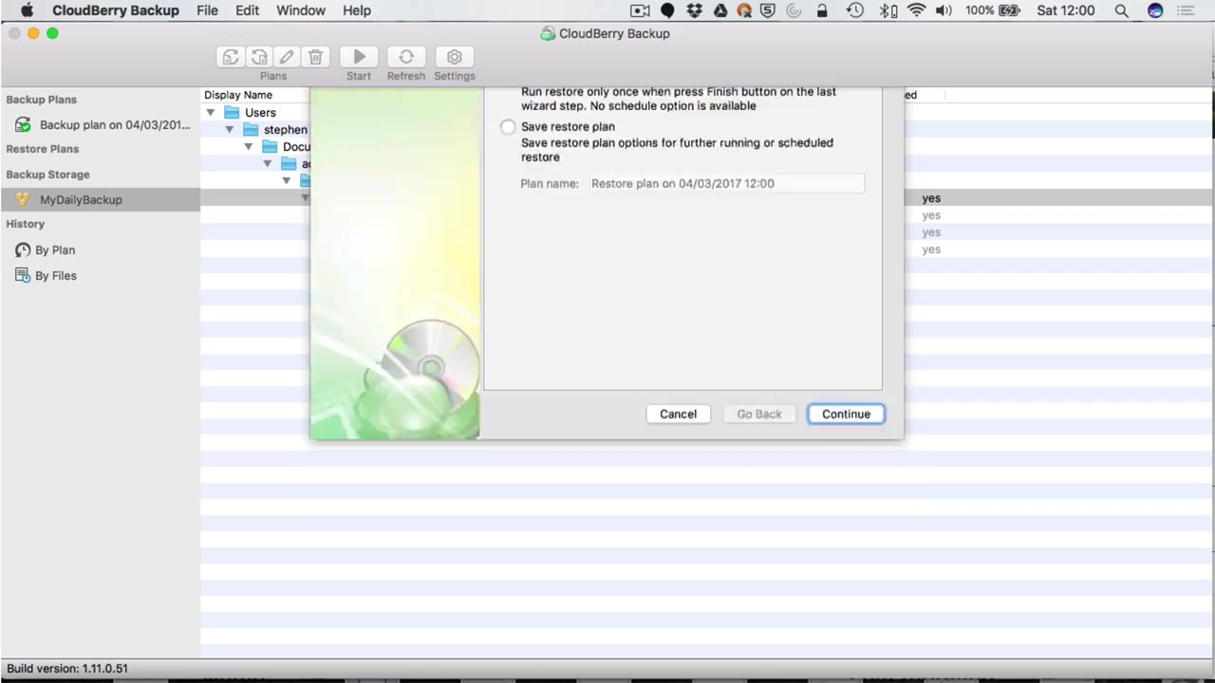Click the padlock menu bar icon
The image size is (1215, 683).
tap(822, 10)
